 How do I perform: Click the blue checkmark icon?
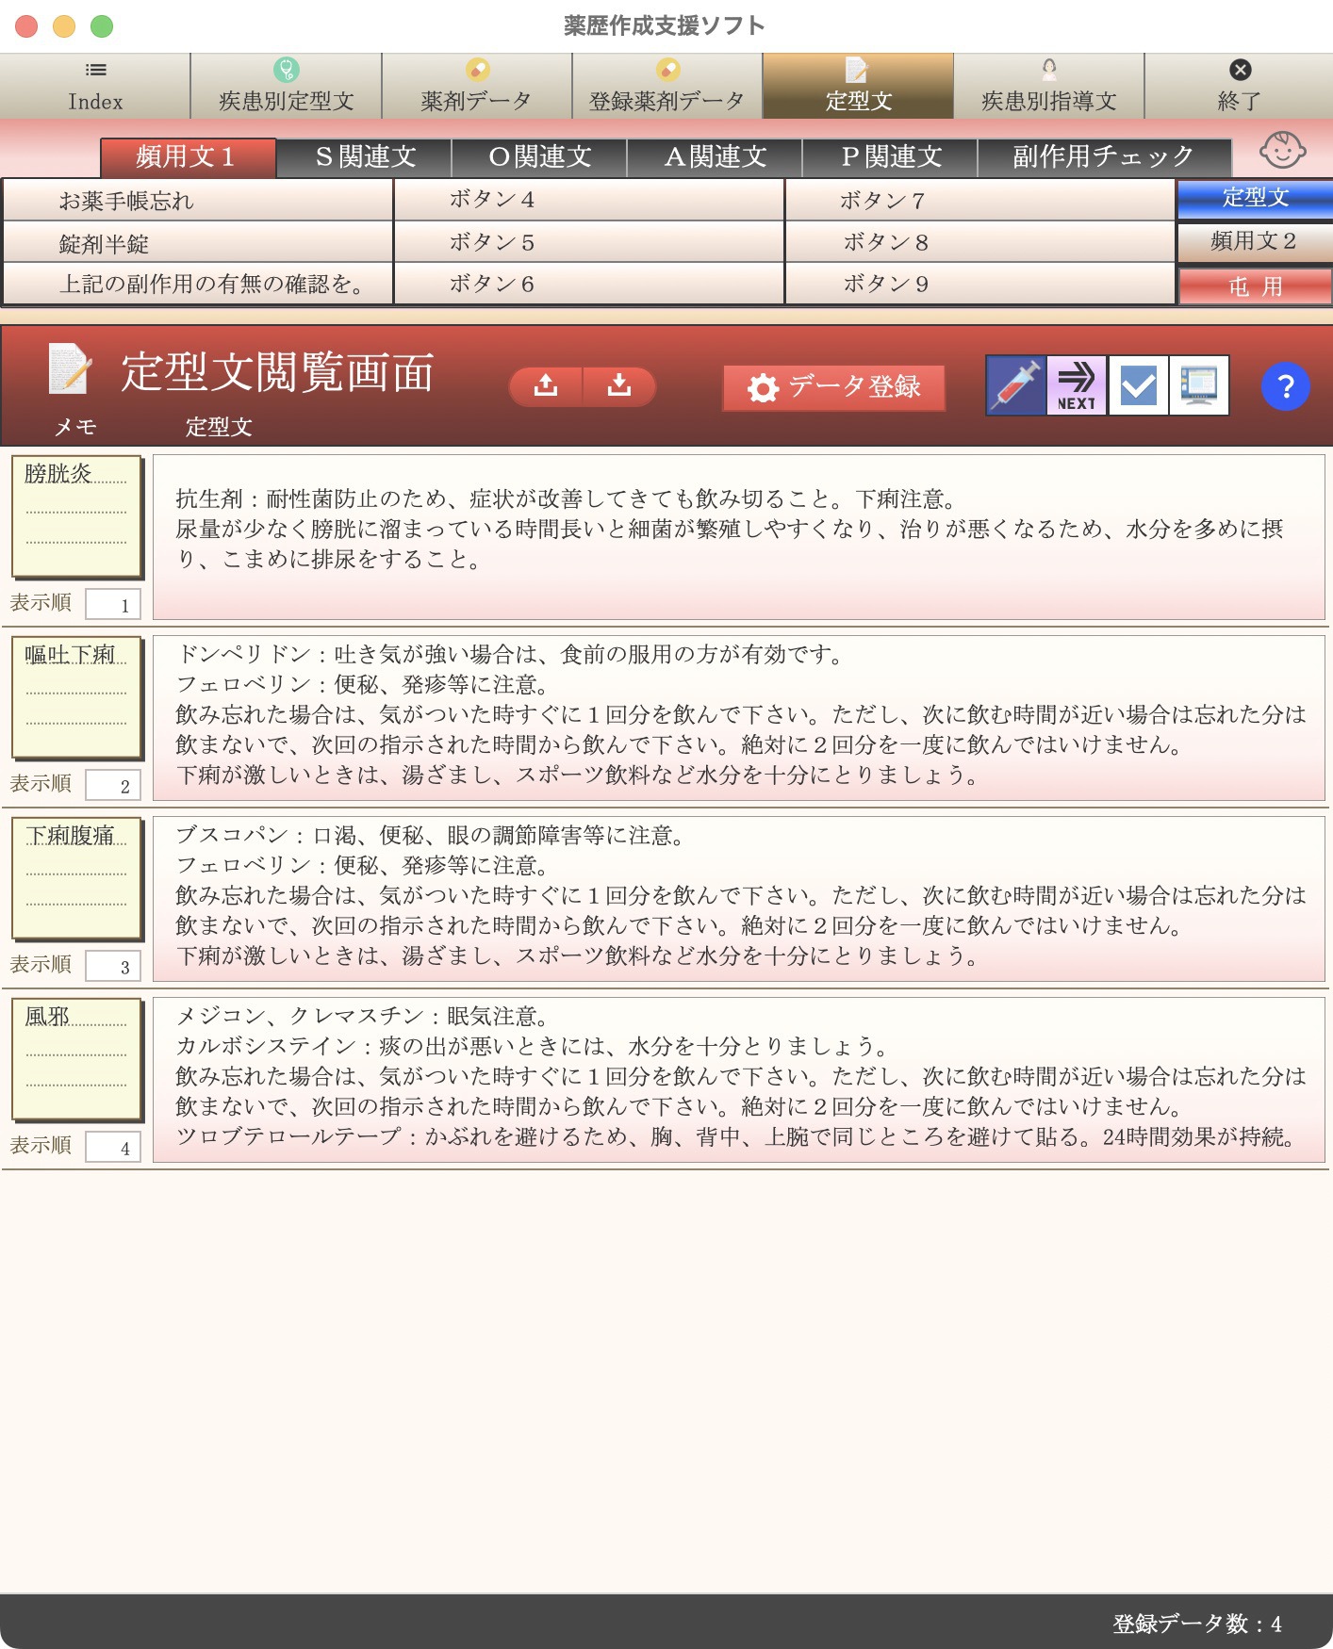coord(1138,385)
